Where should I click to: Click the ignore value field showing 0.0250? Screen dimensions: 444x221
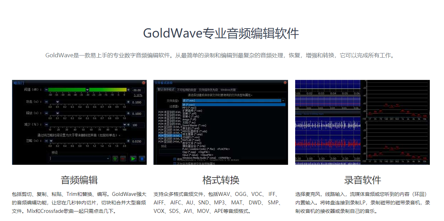pos(138,141)
